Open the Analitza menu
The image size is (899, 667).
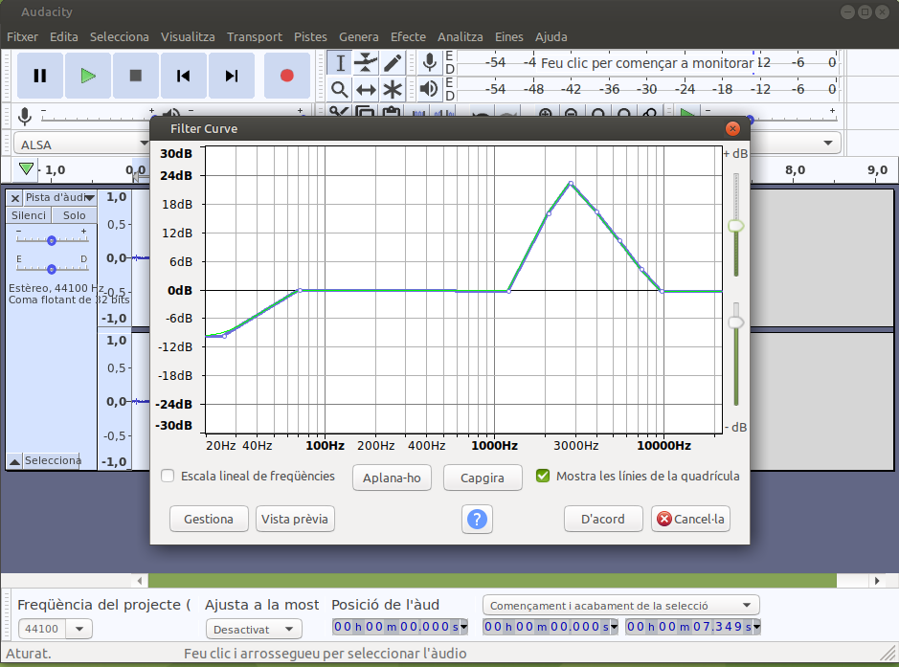click(460, 36)
